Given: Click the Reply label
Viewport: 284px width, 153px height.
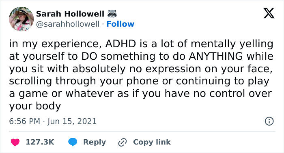Looking at the screenshot, I should tap(95, 142).
